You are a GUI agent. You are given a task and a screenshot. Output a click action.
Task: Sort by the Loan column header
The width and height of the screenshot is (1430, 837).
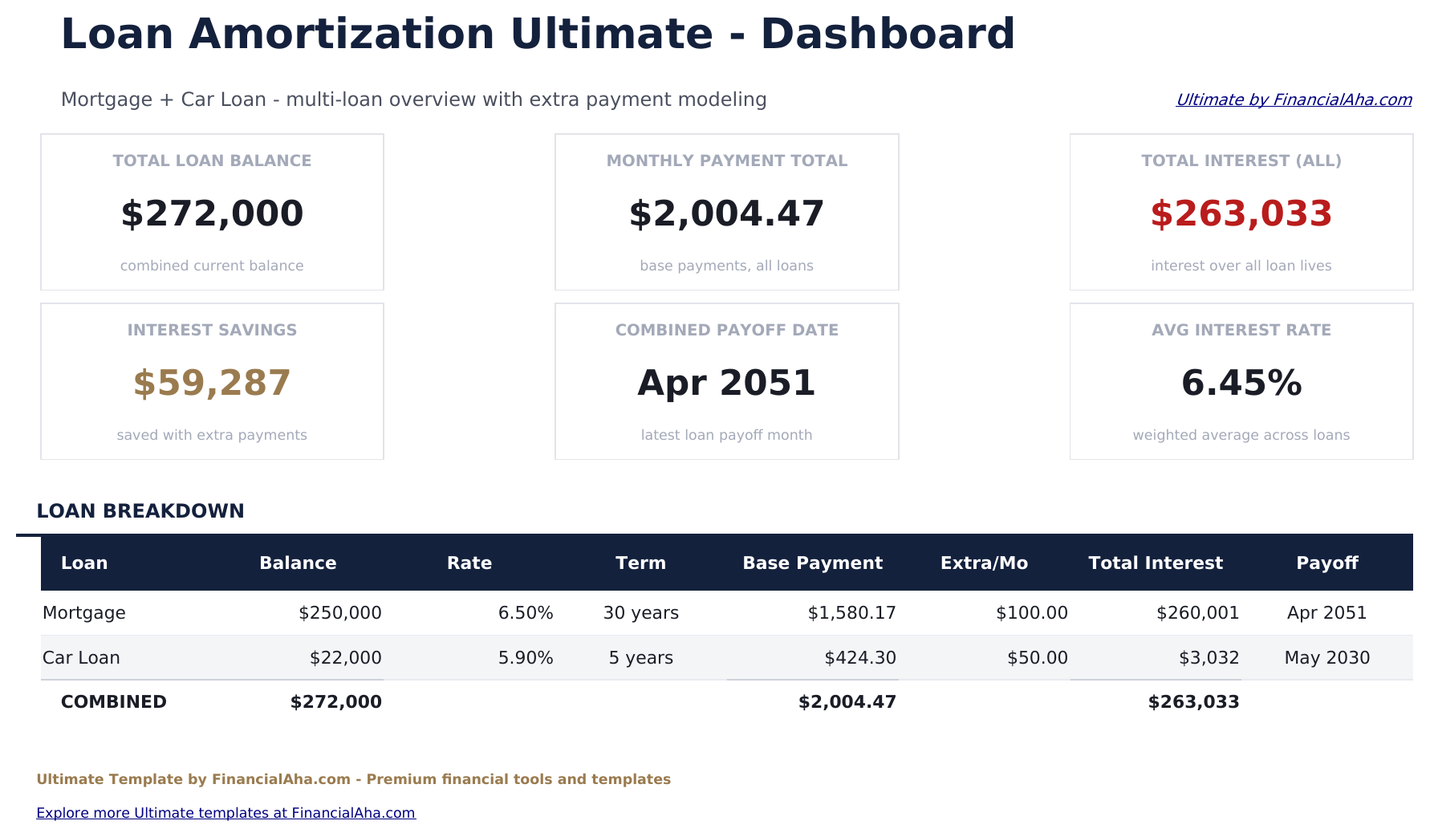(x=83, y=563)
